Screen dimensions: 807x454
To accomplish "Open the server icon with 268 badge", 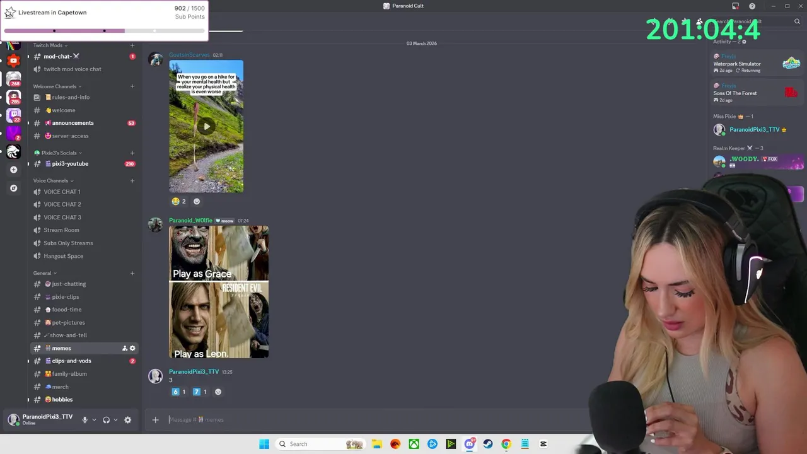I will point(13,79).
